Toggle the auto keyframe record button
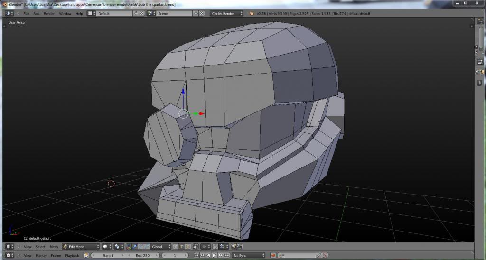The image size is (486, 260). tap(273, 256)
